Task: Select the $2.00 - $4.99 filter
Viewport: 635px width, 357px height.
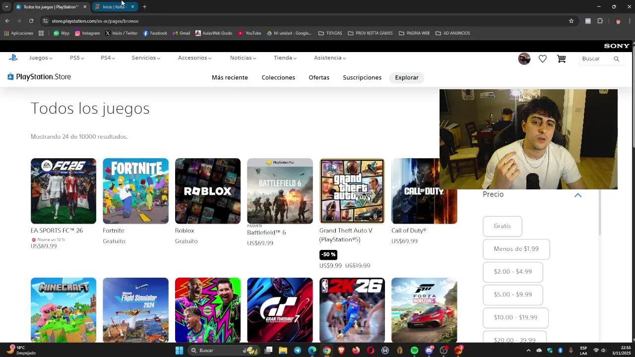Action: pyautogui.click(x=512, y=272)
